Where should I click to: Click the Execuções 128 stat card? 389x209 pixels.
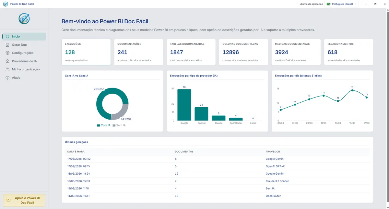click(x=86, y=52)
